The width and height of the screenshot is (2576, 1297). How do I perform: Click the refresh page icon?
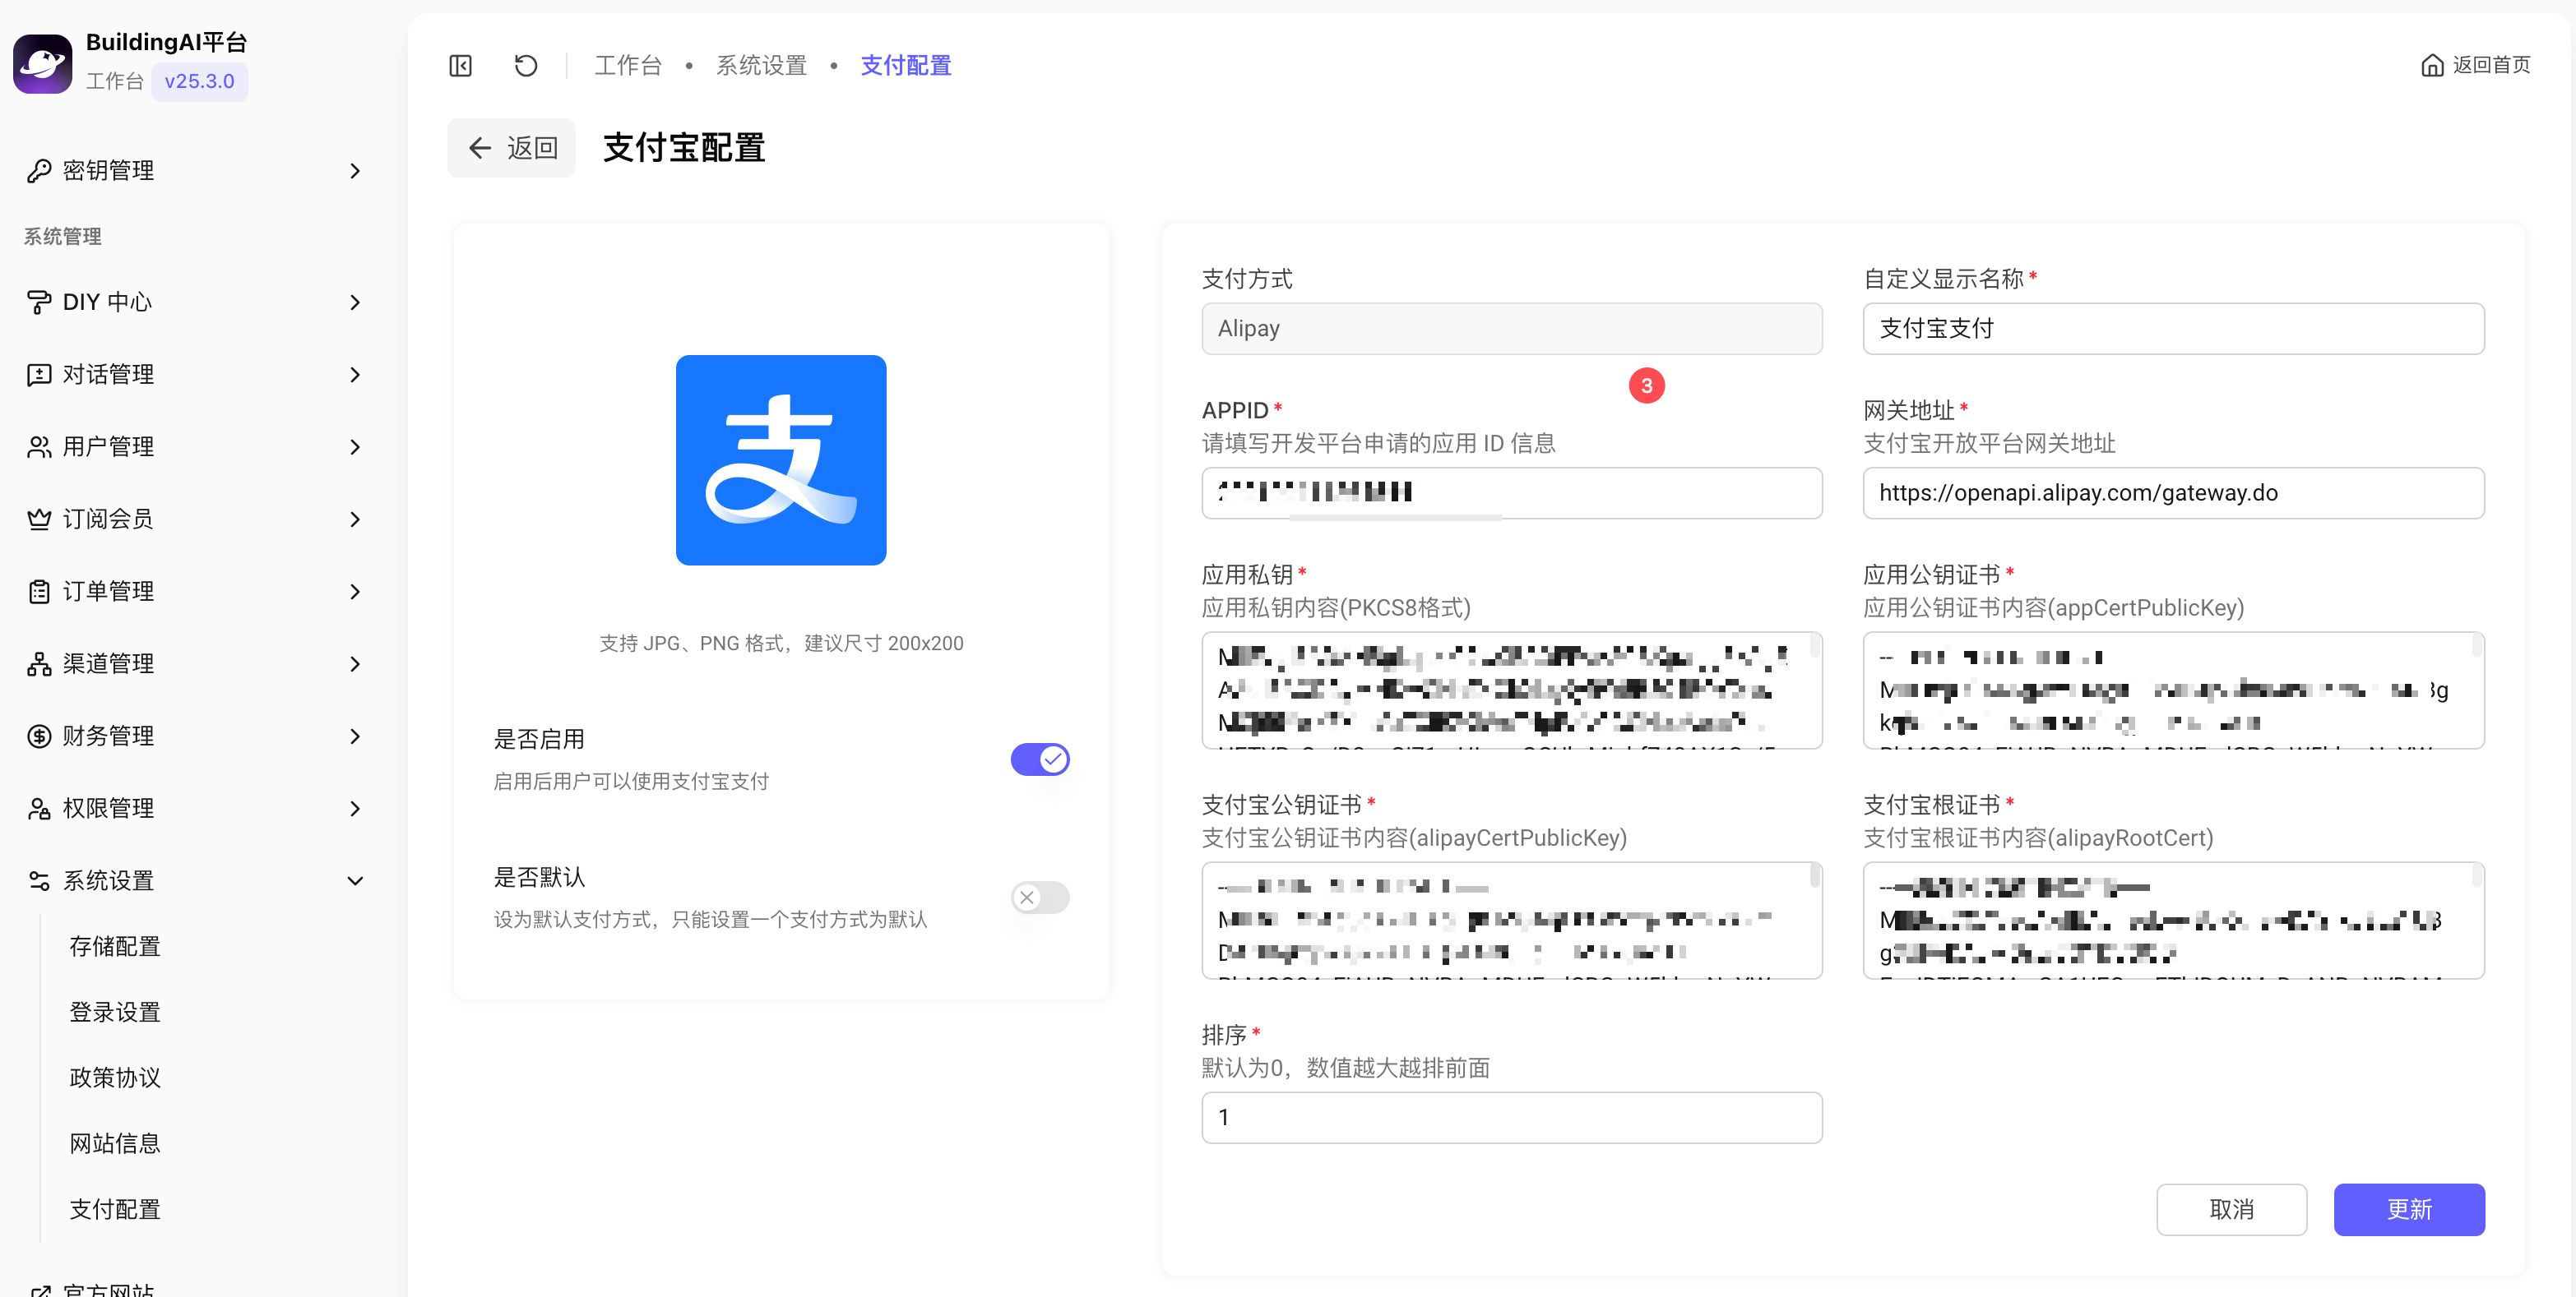coord(526,66)
